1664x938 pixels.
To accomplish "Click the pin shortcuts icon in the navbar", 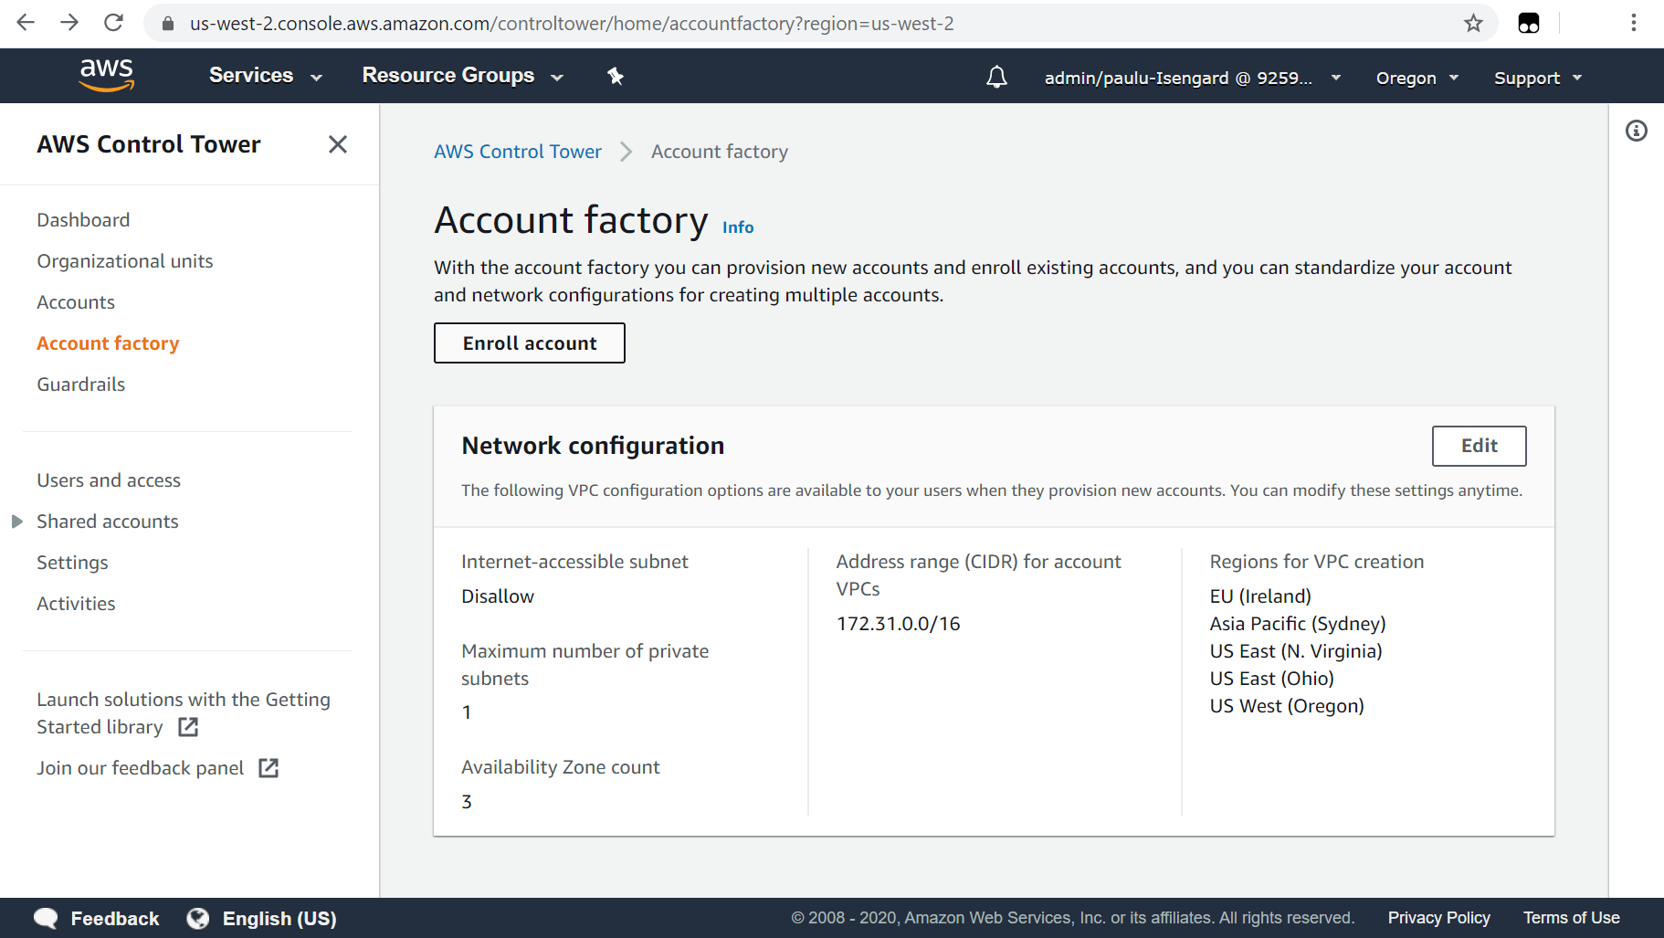I will [x=616, y=76].
